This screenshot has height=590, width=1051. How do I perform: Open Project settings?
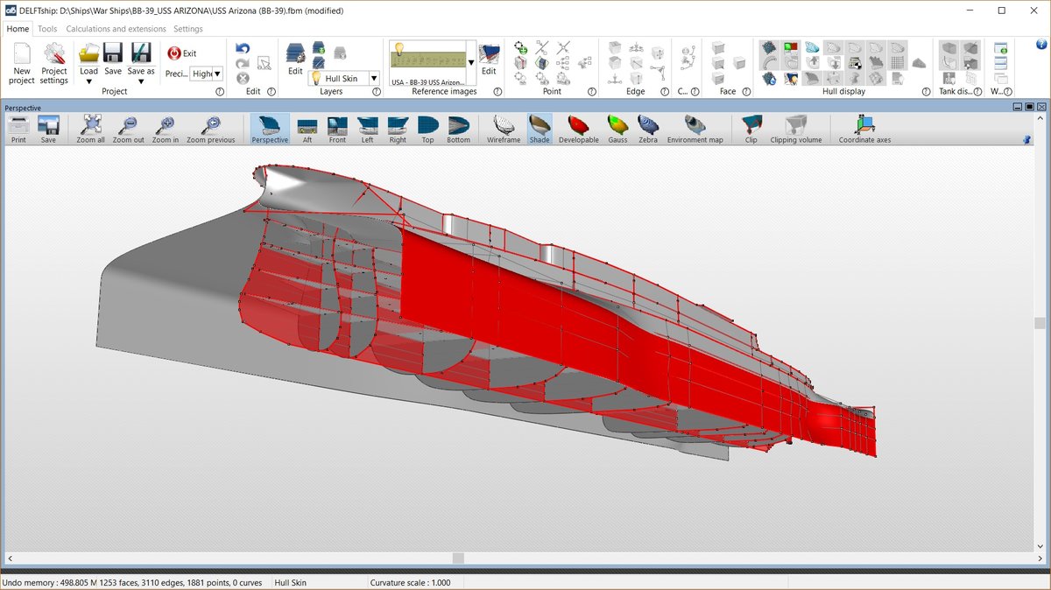[x=53, y=61]
